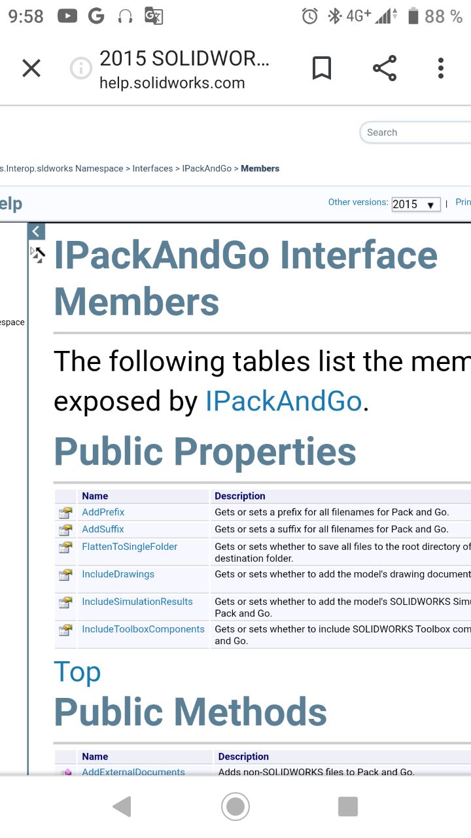Click the method icon beside AddExternalDocuments
Screen dimensions: 471x838
[65, 773]
